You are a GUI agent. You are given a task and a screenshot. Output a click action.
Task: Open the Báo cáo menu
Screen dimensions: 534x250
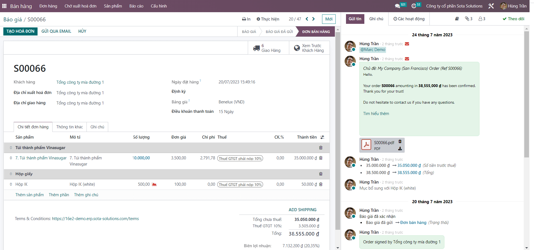[x=136, y=6]
